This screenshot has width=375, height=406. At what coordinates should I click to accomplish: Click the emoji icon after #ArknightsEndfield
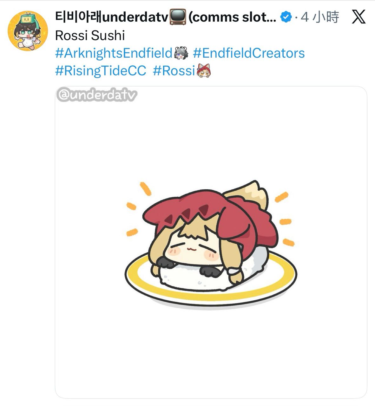[x=181, y=53]
